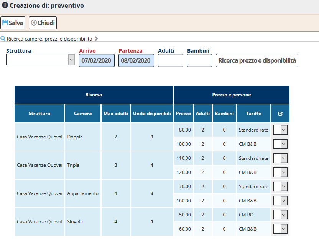Open the Ricerca camere, prezzi e disponibilità section
This screenshot has height=239, width=319.
[49, 39]
